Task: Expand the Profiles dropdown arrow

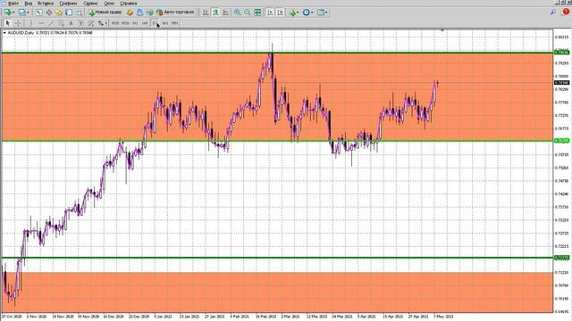Action: [x=28, y=12]
